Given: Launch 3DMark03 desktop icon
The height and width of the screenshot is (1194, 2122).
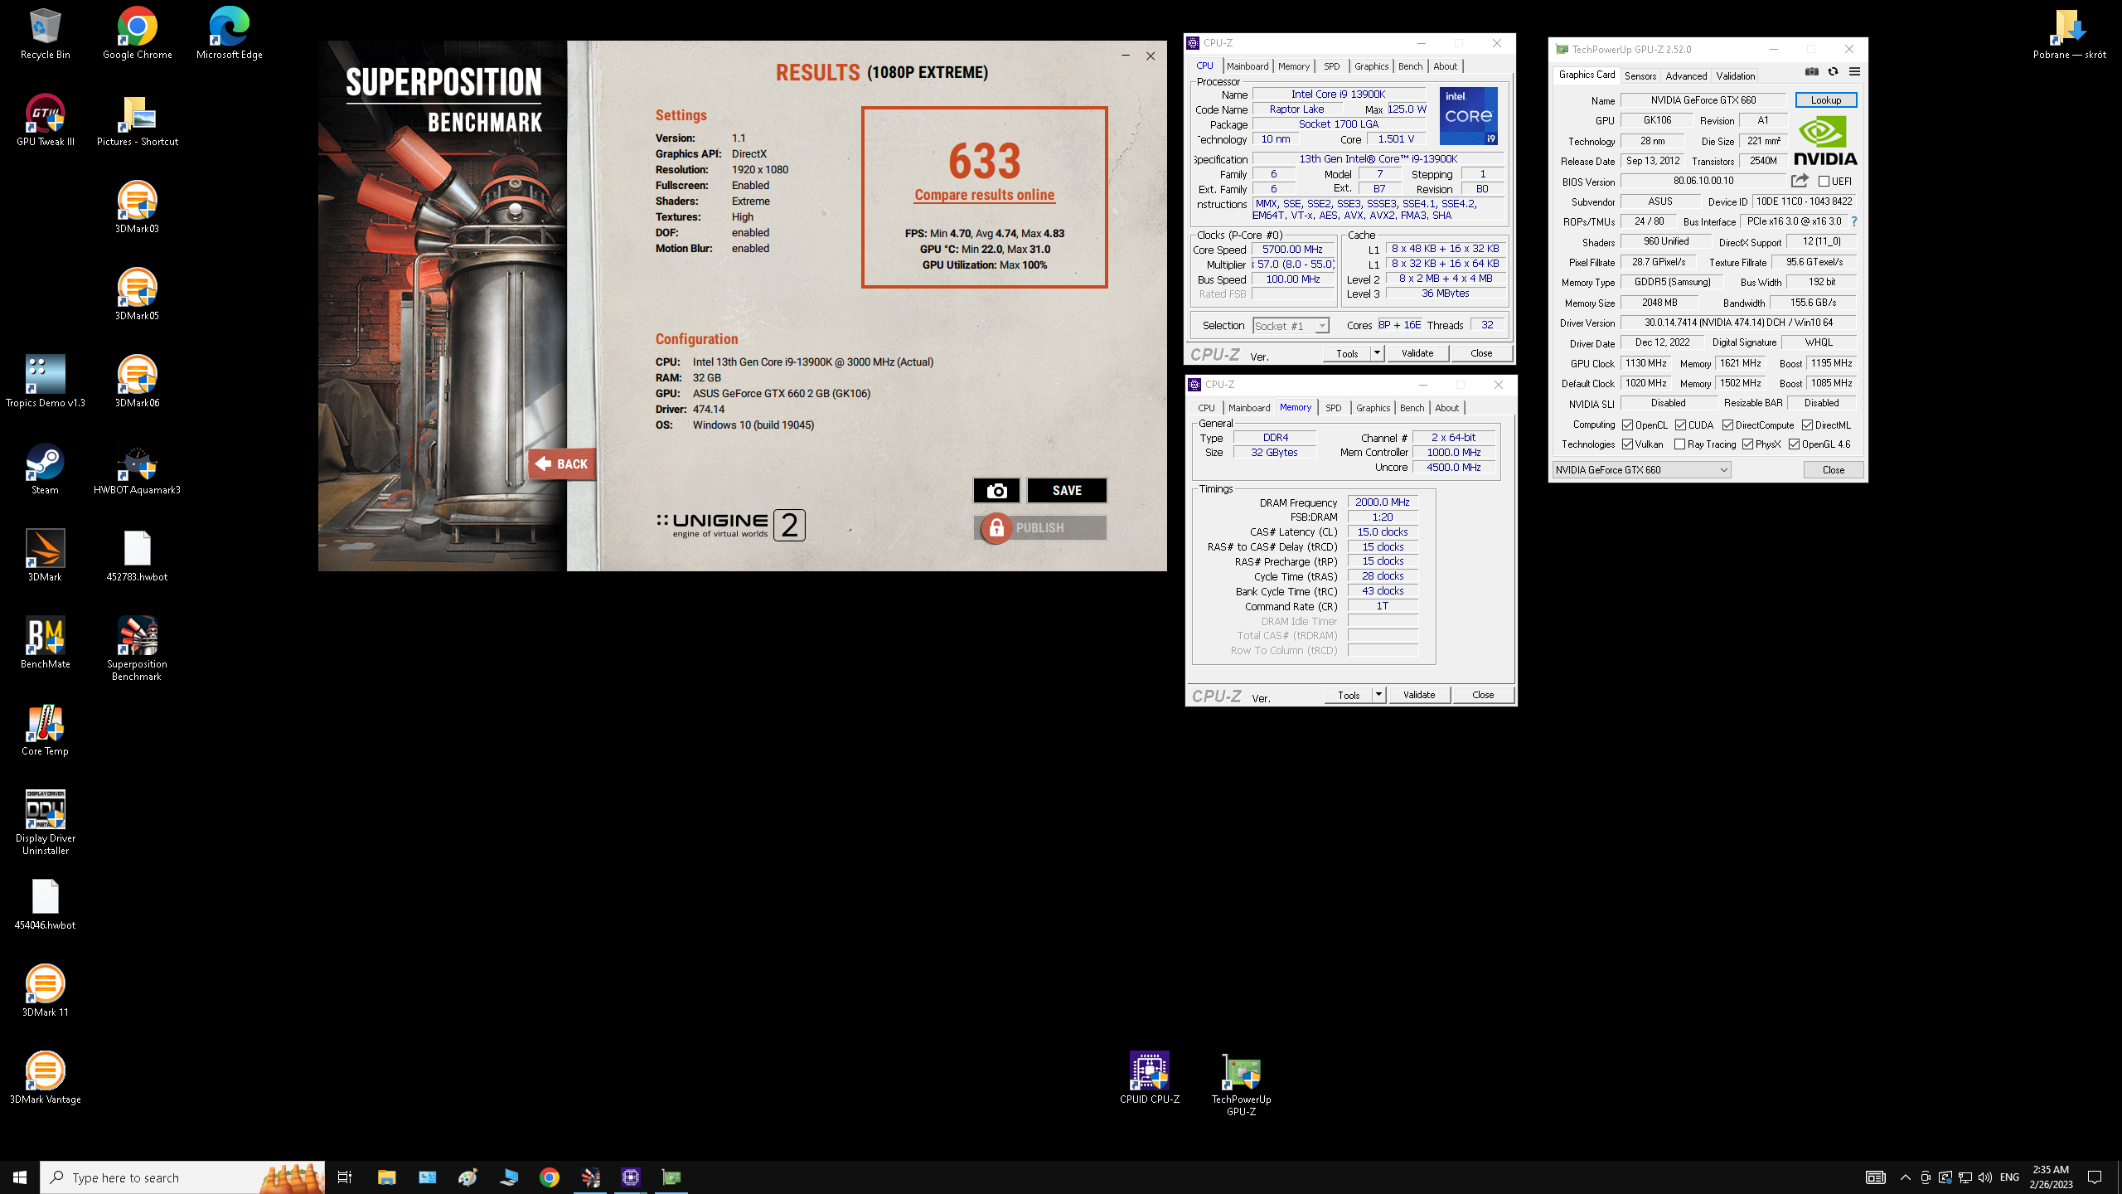Looking at the screenshot, I should pos(137,207).
